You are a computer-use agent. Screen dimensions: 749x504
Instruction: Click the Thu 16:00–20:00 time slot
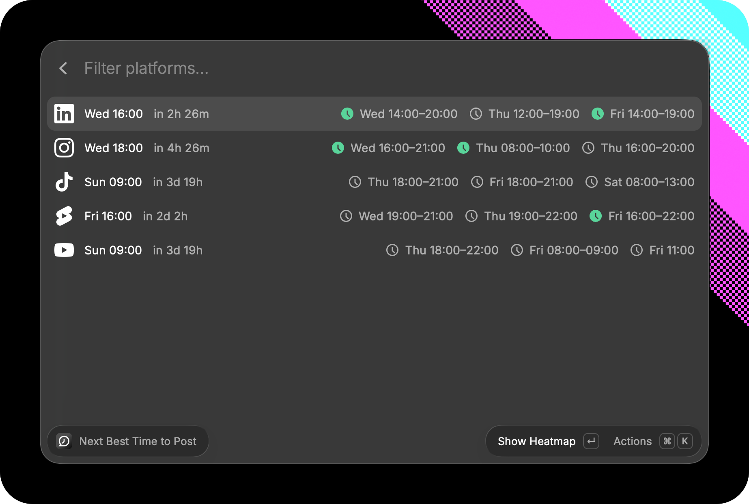(648, 148)
